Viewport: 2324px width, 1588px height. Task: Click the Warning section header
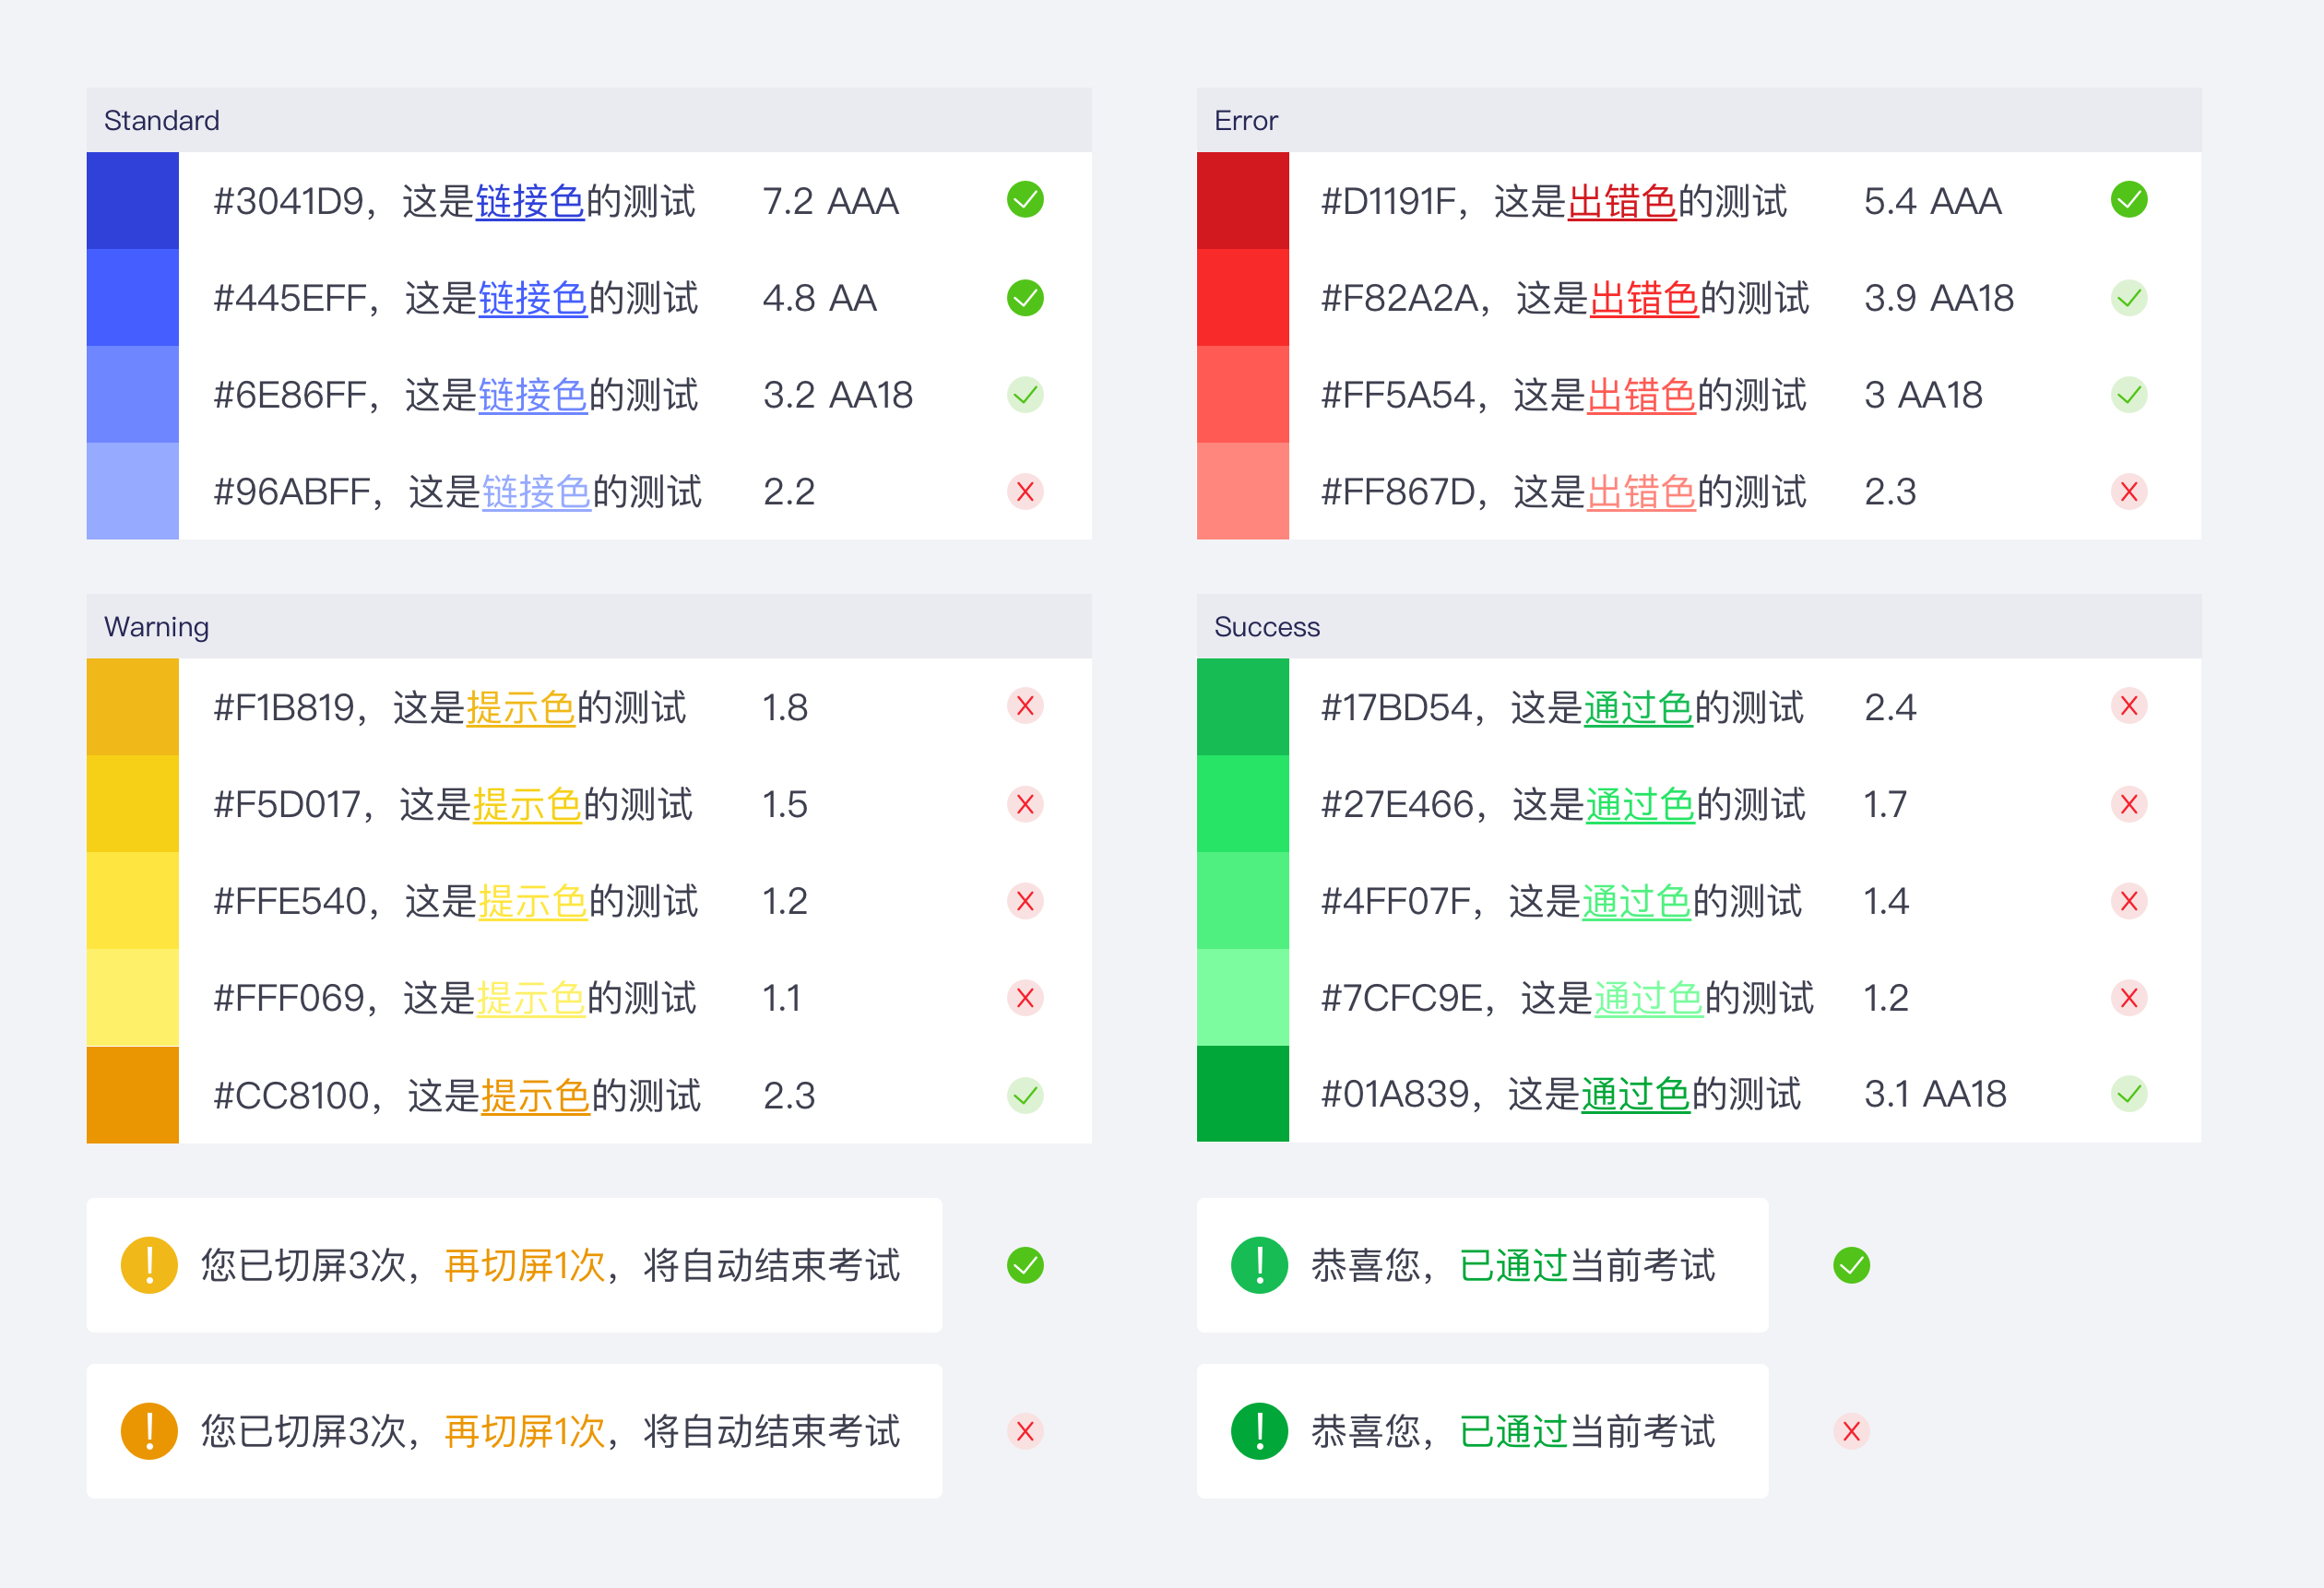coord(589,626)
